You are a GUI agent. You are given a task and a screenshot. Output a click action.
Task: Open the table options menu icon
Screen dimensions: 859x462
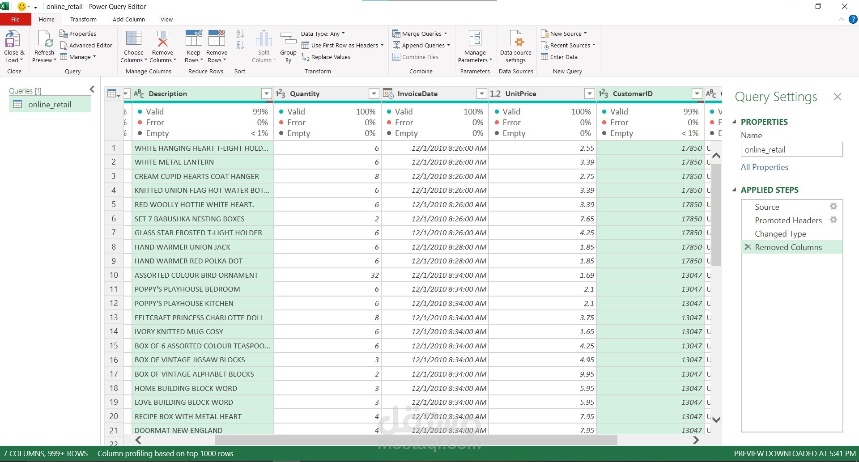tap(114, 93)
